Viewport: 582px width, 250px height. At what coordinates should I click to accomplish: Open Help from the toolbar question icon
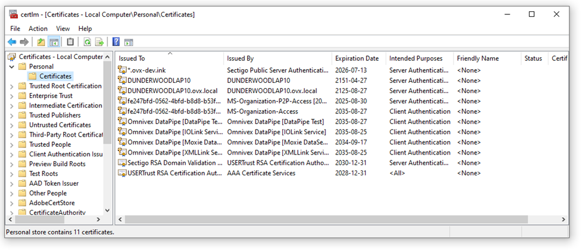(x=116, y=42)
